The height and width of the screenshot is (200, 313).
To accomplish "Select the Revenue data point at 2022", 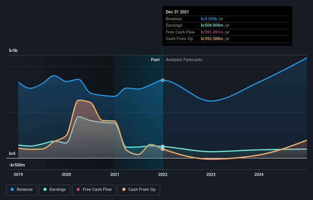I will pyautogui.click(x=163, y=80).
